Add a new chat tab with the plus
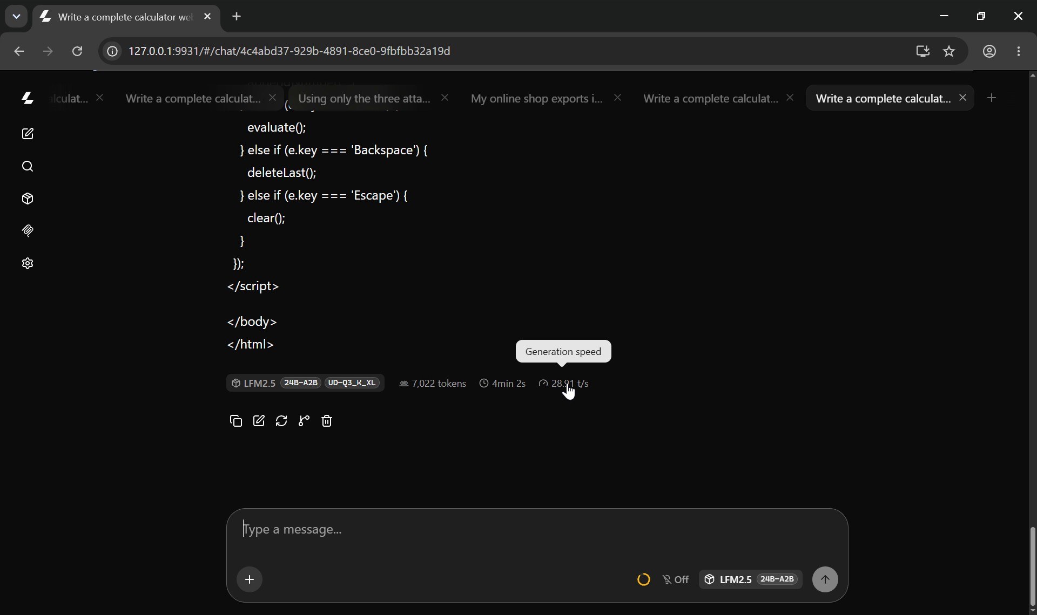 click(992, 98)
